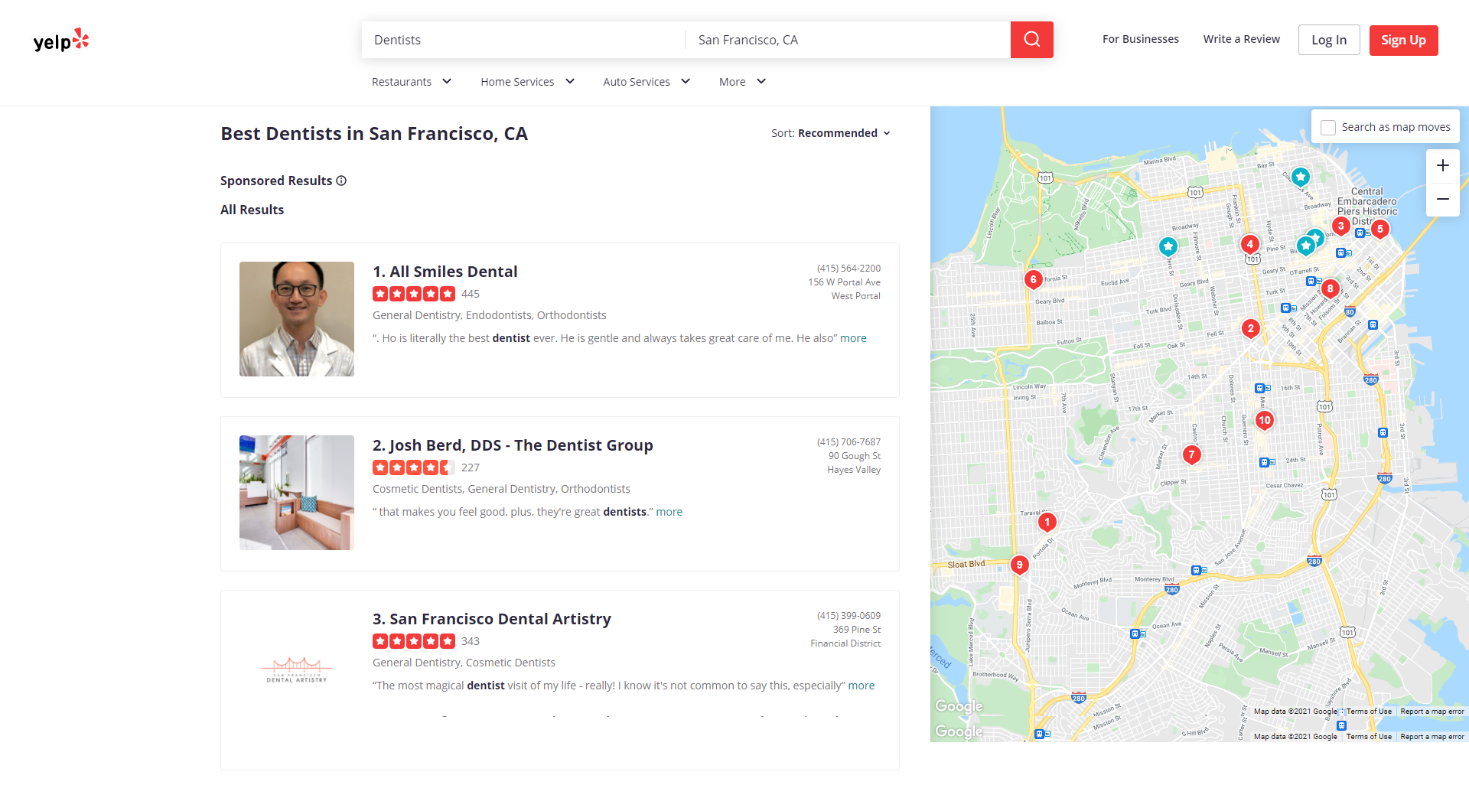Image resolution: width=1469 pixels, height=785 pixels.
Task: Change the Recommended sort order
Action: coord(838,132)
